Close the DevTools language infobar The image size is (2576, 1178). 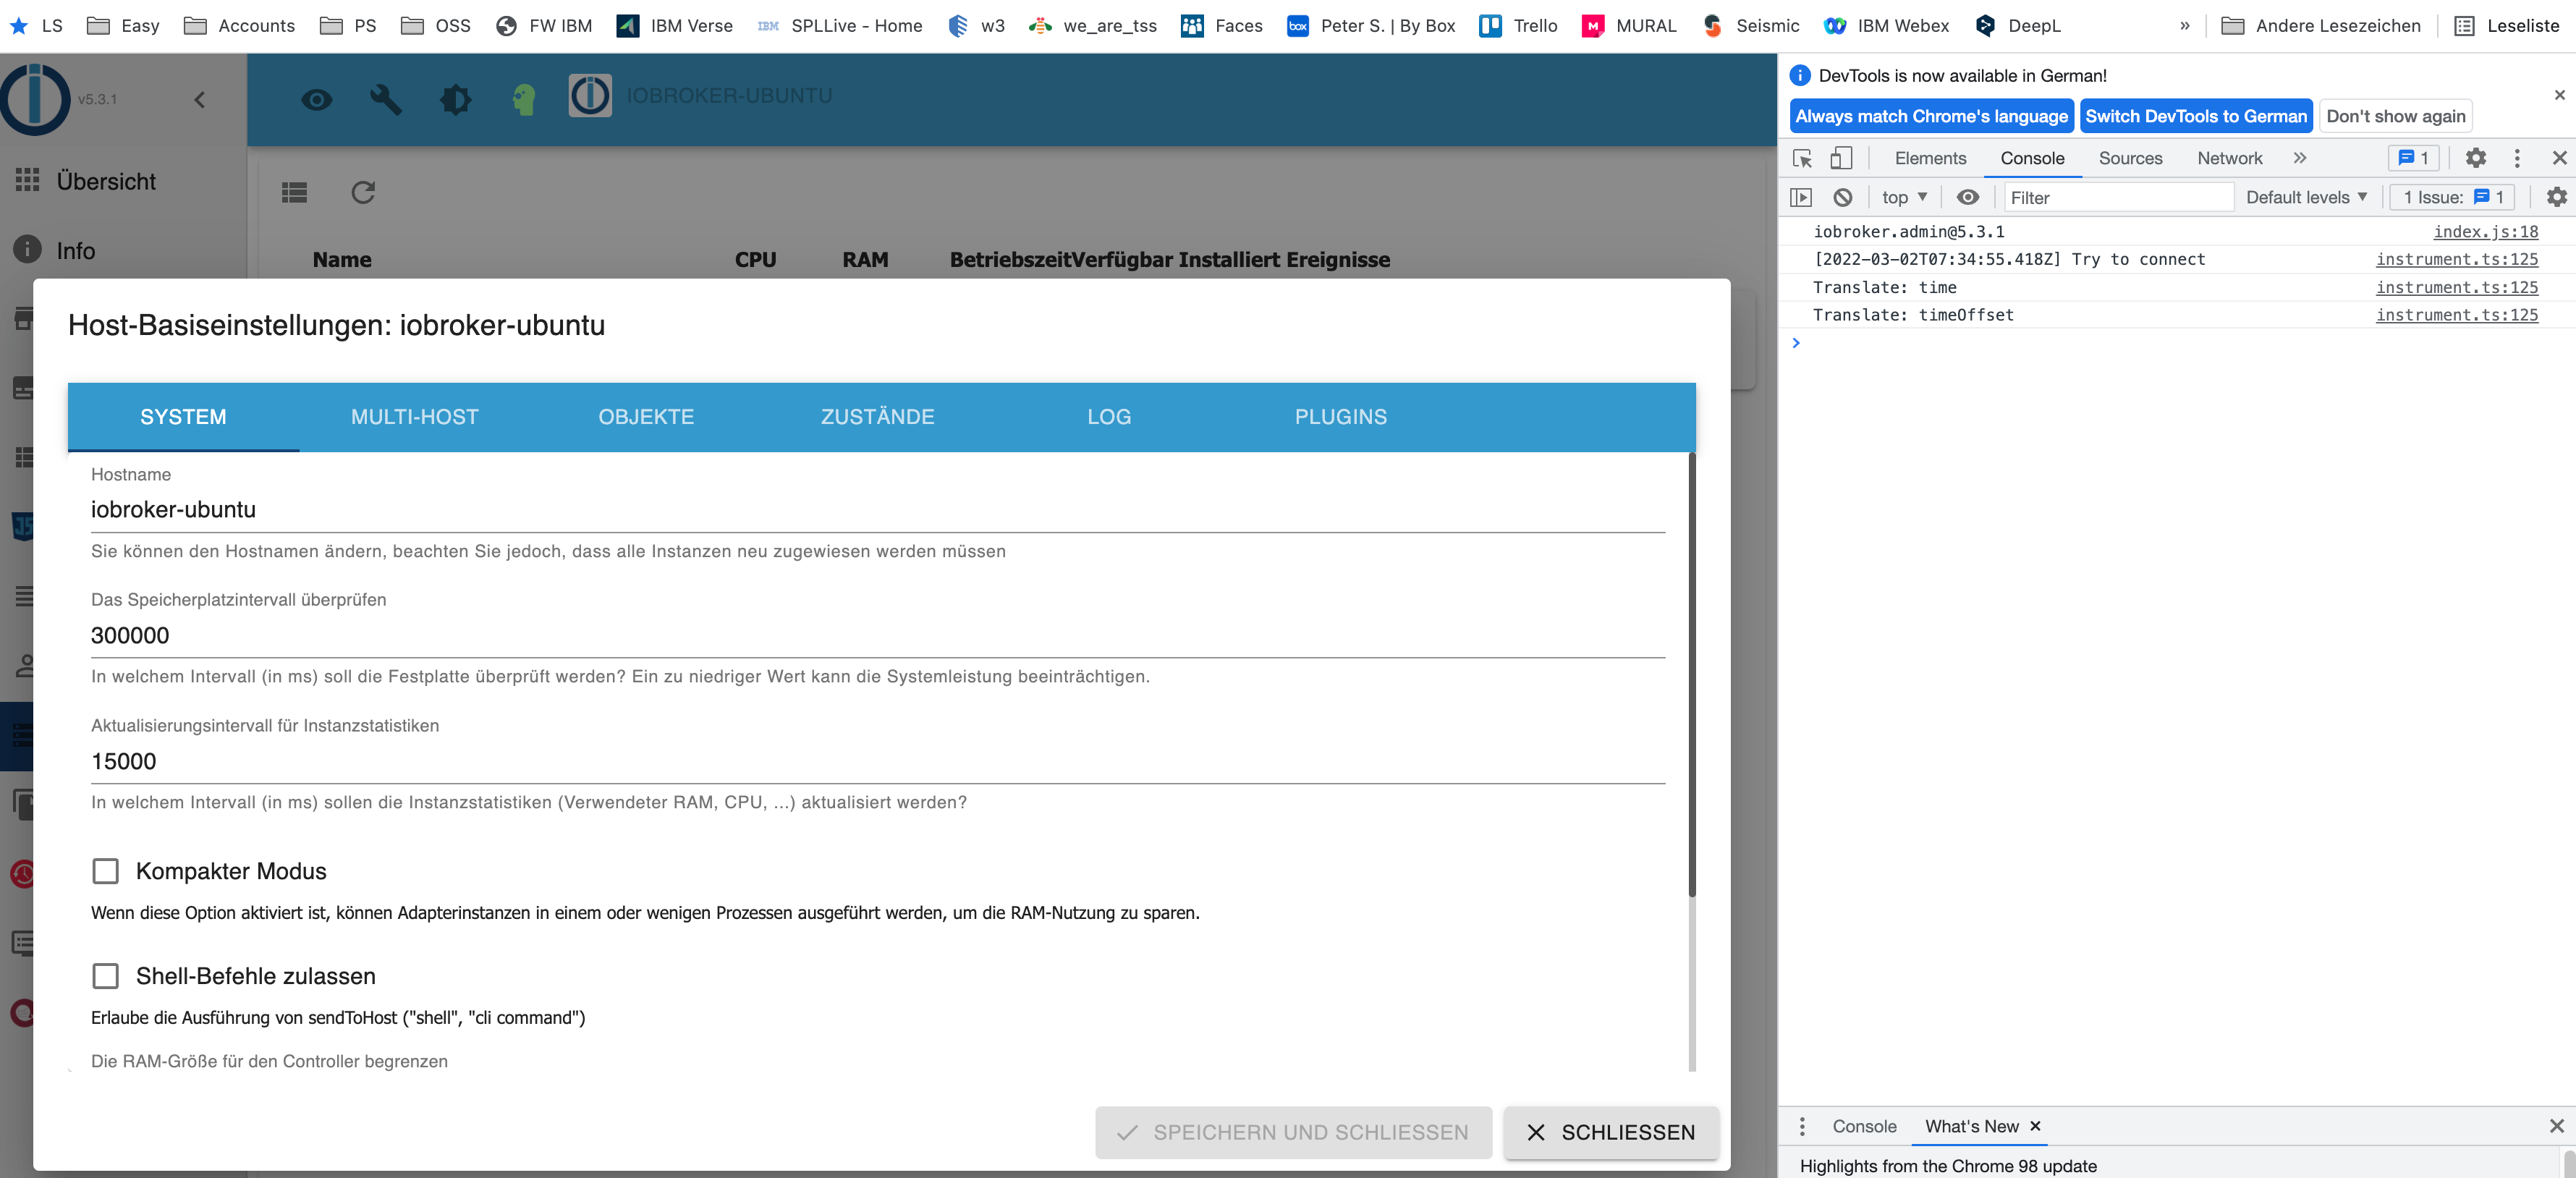click(x=2559, y=95)
